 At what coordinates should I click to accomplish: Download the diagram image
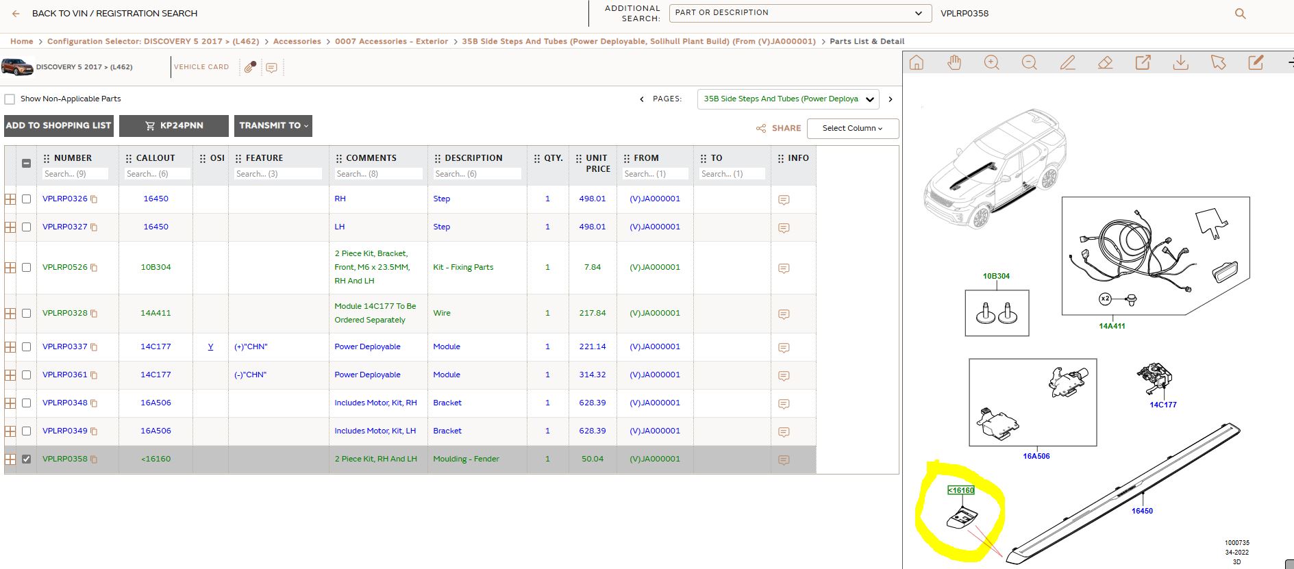tap(1180, 63)
